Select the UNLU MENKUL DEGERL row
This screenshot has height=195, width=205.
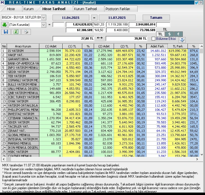coord(101,89)
